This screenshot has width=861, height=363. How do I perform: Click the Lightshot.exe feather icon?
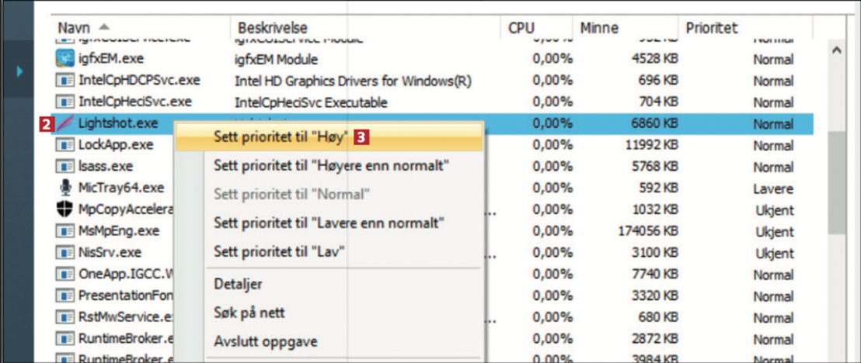tap(64, 123)
